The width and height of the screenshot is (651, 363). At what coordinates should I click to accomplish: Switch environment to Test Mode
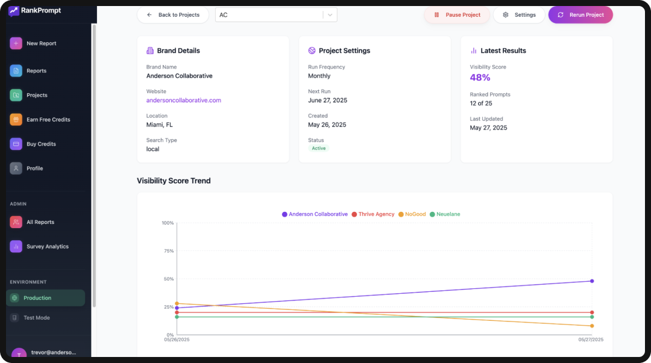click(36, 317)
